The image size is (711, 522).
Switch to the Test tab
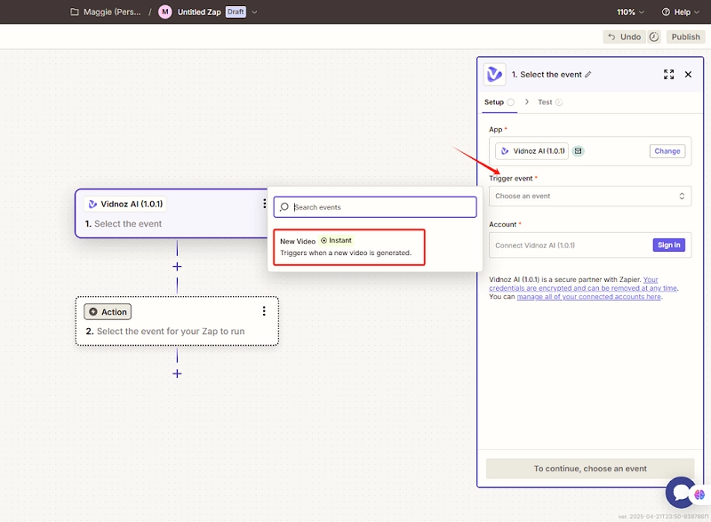pyautogui.click(x=545, y=102)
